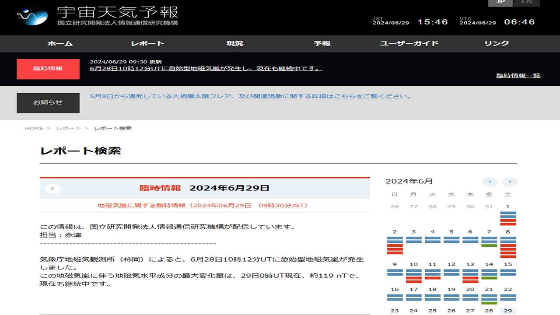Show next month in calendar

509,182
